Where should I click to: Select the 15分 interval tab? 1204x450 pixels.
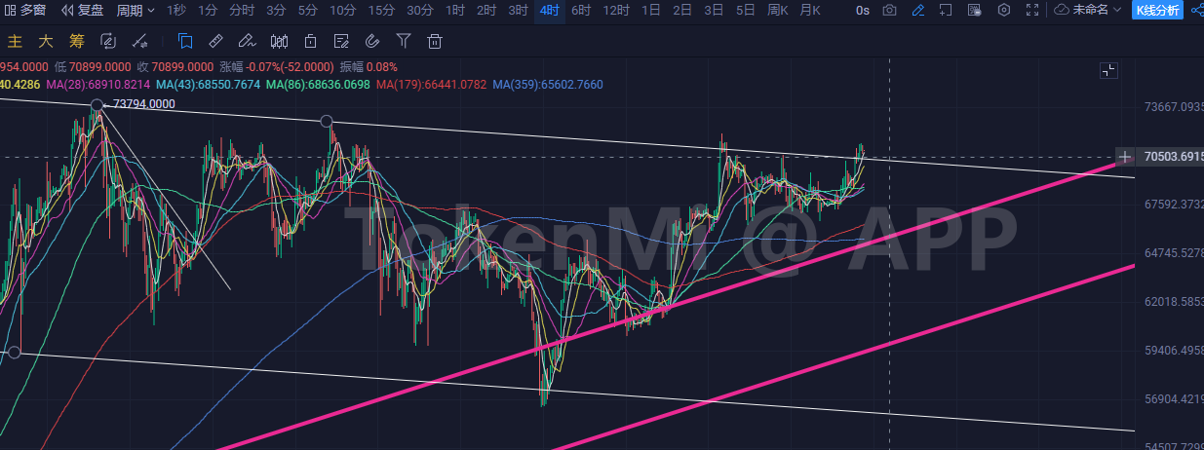coord(381,11)
